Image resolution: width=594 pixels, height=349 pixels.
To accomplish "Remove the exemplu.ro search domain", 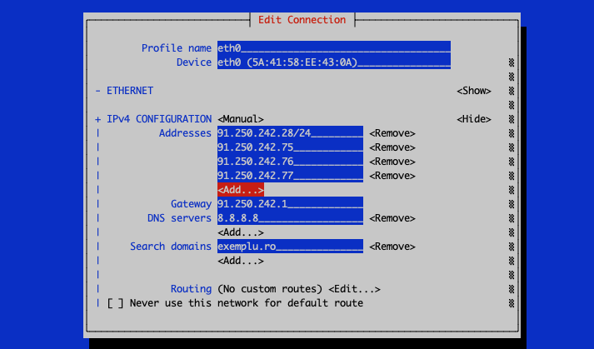I will point(392,247).
